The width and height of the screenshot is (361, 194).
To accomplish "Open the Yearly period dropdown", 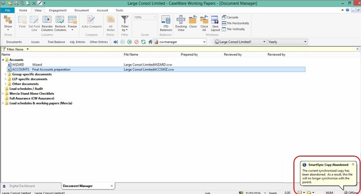I will click(x=305, y=42).
